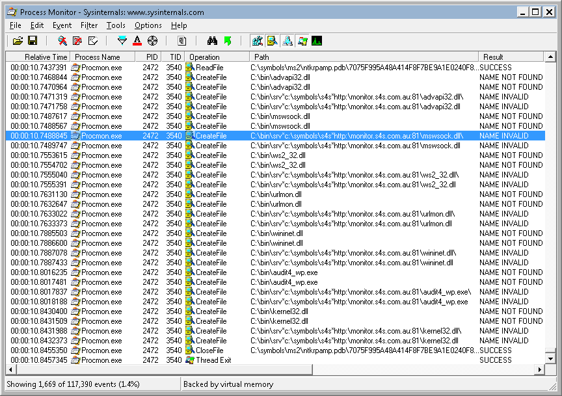Image resolution: width=562 pixels, height=396 pixels.
Task: Click timestamp 00:00:10.7631130
Action: [39, 194]
